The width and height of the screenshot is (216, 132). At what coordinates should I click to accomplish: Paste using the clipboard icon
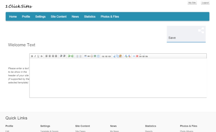click(x=121, y=56)
